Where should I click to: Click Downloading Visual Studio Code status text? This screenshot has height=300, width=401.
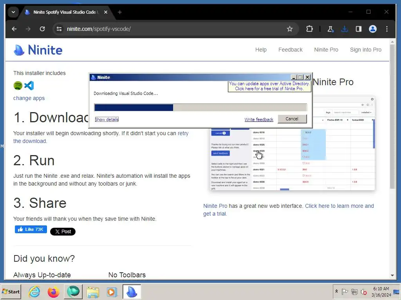coord(126,93)
